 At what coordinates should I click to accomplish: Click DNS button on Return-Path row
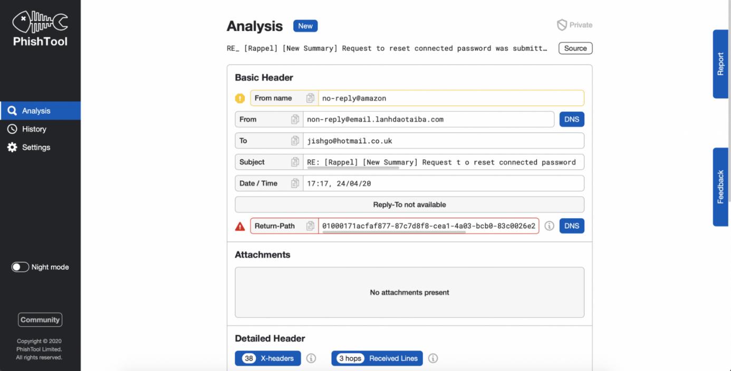pyautogui.click(x=572, y=226)
